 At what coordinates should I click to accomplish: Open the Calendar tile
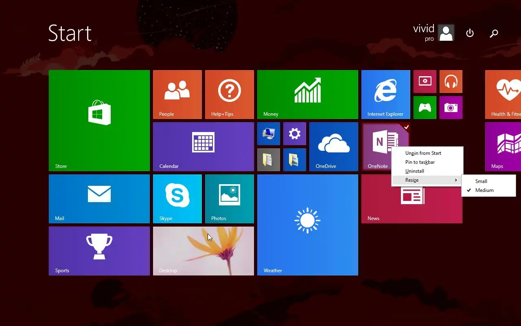coord(204,147)
